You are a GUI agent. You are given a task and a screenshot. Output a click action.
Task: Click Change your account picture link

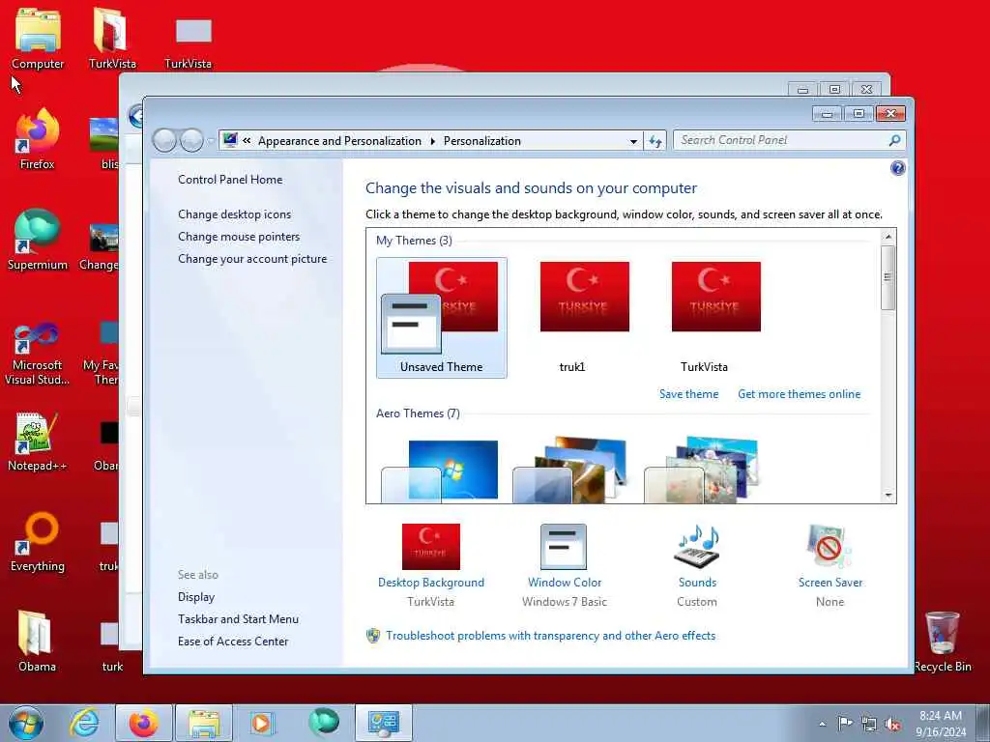252,259
